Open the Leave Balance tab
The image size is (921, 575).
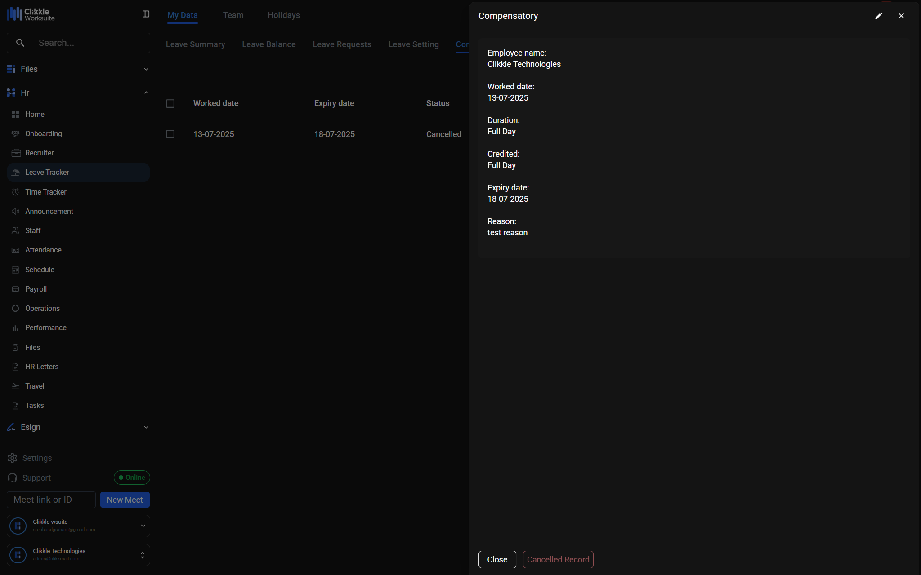click(268, 44)
